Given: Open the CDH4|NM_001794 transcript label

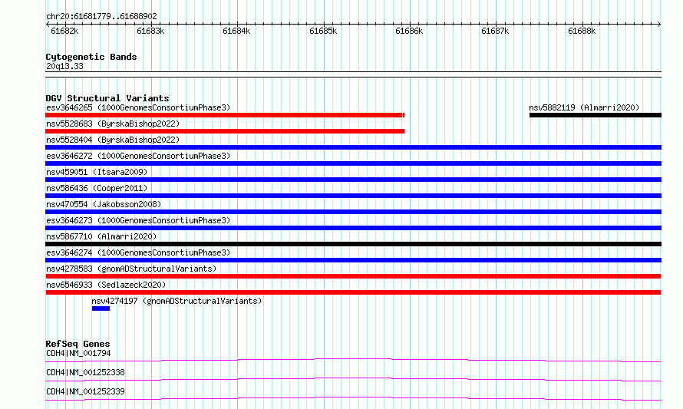Looking at the screenshot, I should [x=78, y=353].
